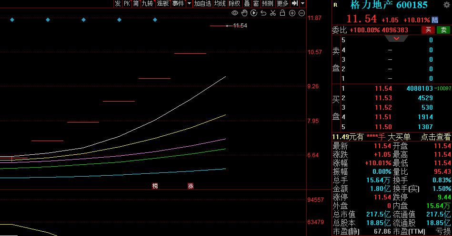Image resolution: width=452 pixels, height=236 pixels.
Task: Zoom in with the plus circle icon
Action: (x=292, y=13)
